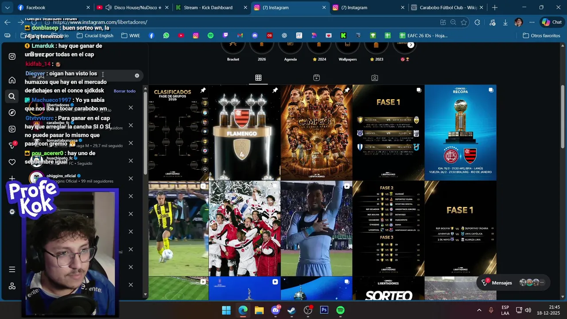Screen dimensions: 567x319
Task: Open the Instagram hamburger More menu
Action: point(12,269)
